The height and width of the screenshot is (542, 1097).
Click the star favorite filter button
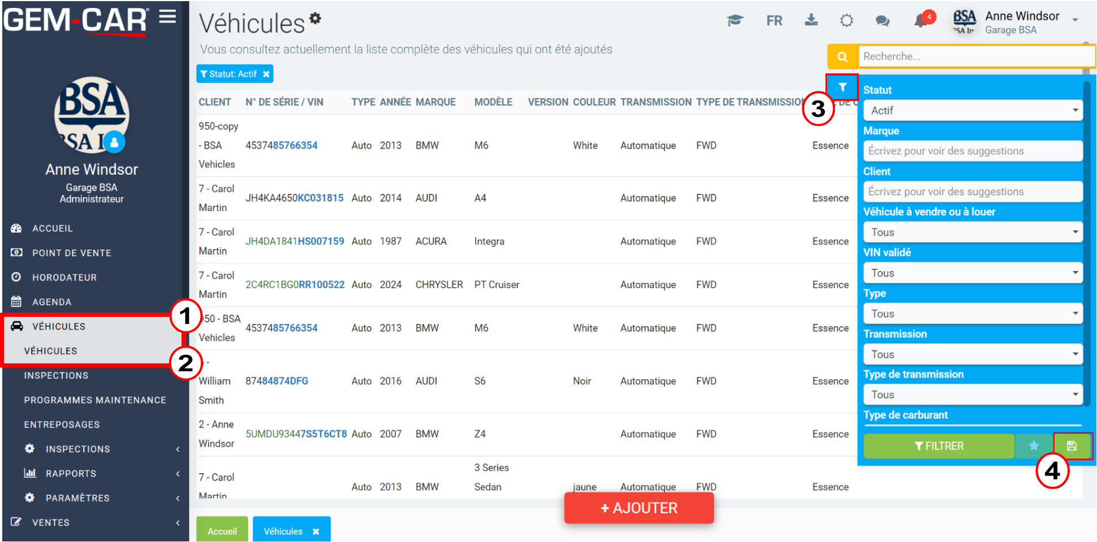pos(1033,446)
